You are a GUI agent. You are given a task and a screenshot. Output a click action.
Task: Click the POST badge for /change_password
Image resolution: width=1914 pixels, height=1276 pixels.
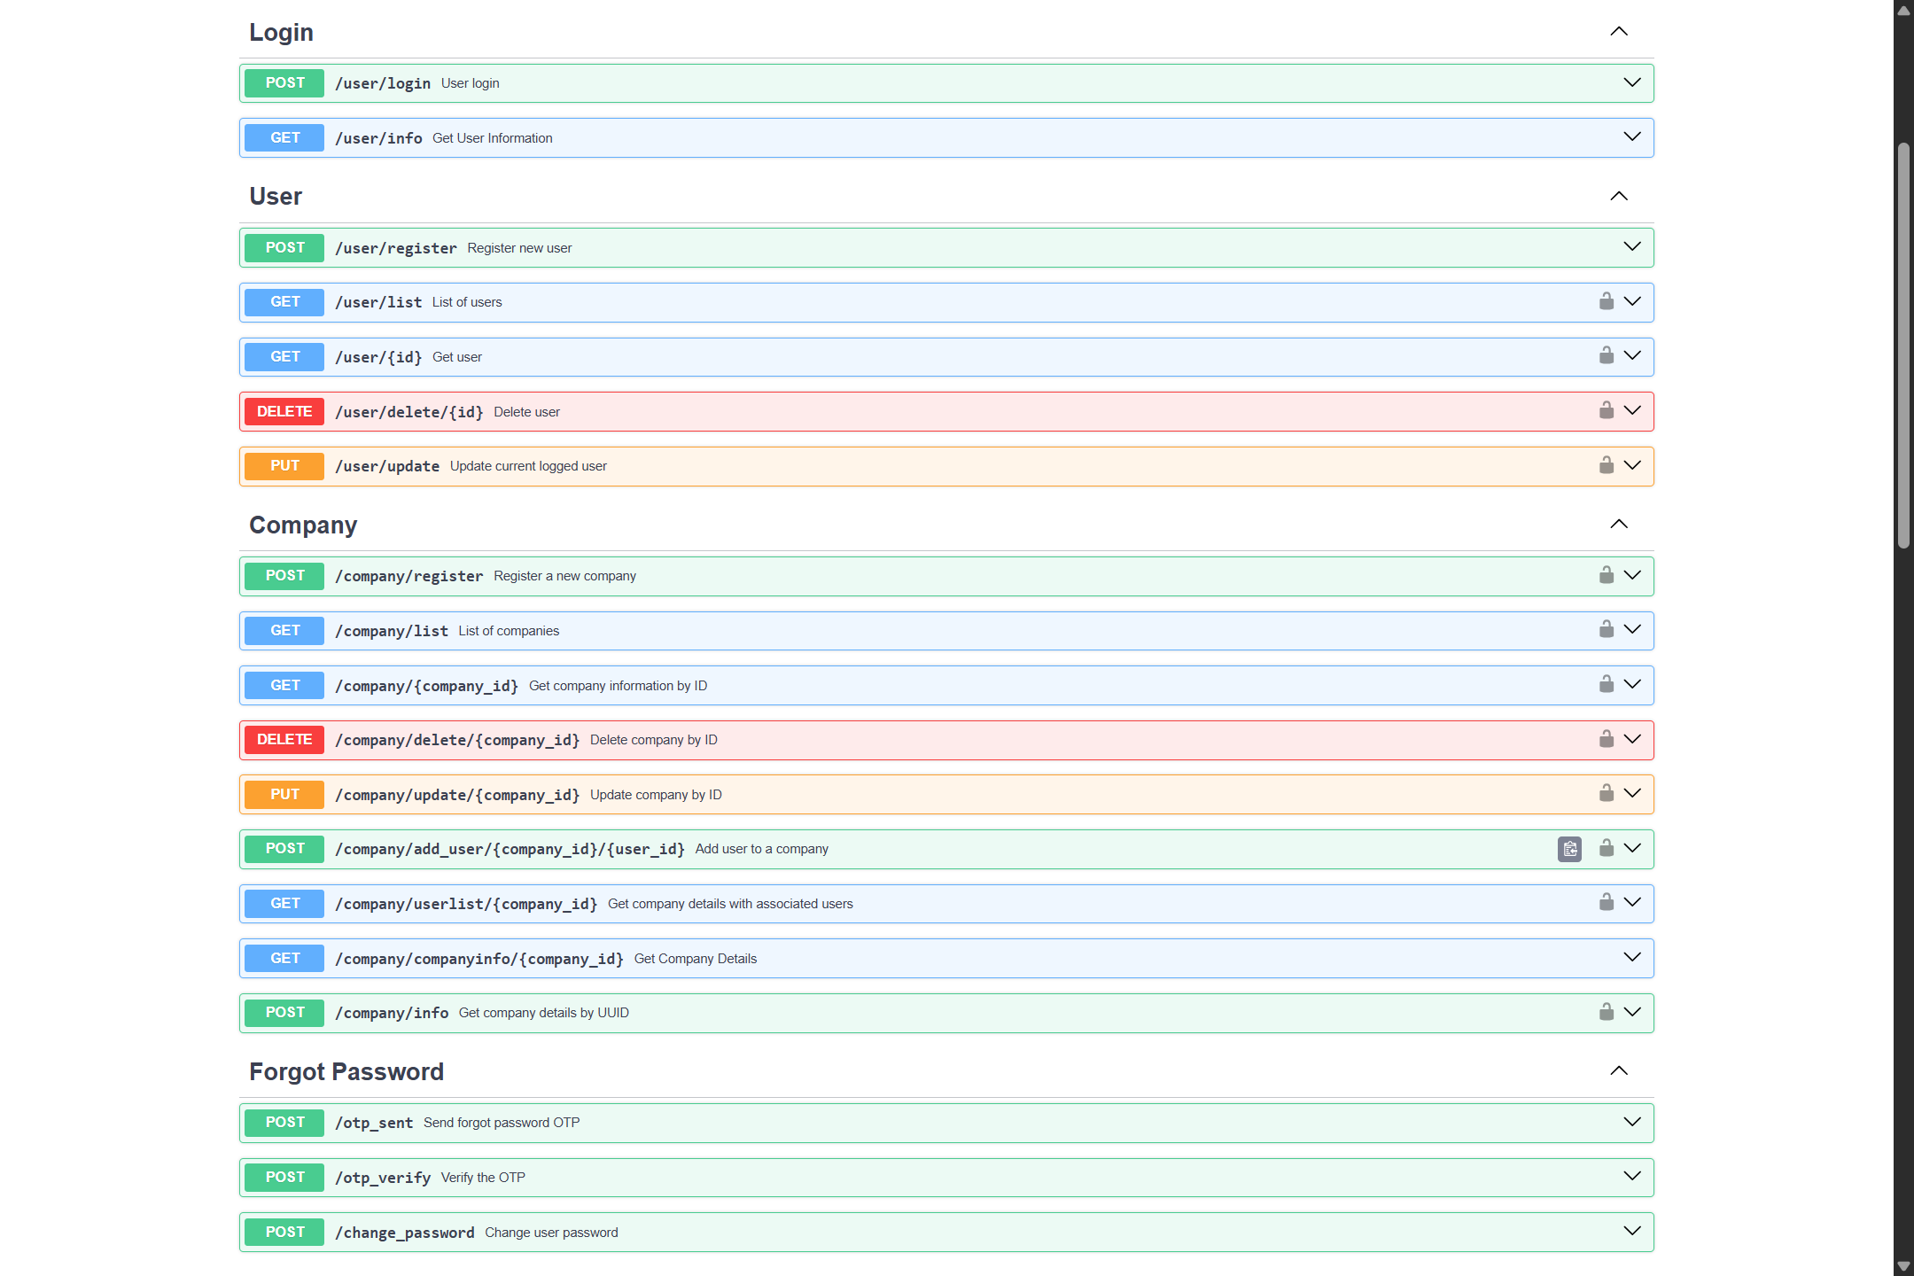click(284, 1233)
